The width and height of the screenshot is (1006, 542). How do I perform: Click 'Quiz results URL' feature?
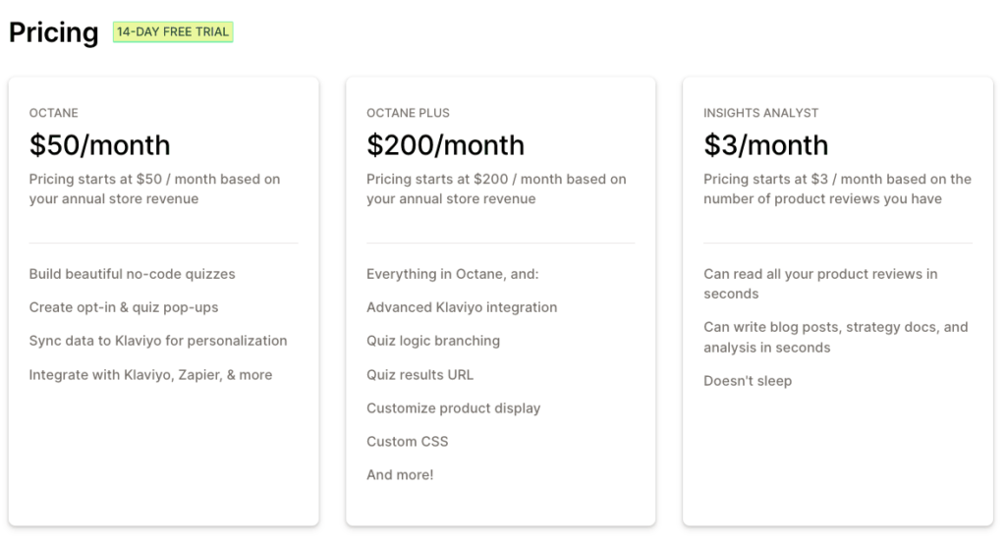[419, 375]
